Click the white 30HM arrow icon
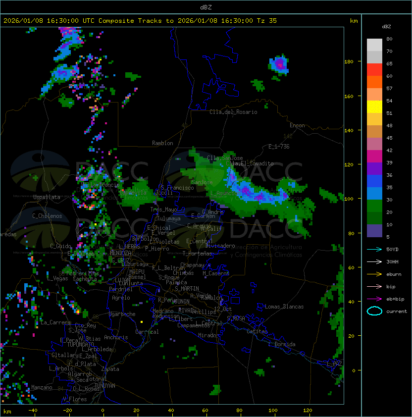This screenshot has height=417, width=412. (x=375, y=261)
